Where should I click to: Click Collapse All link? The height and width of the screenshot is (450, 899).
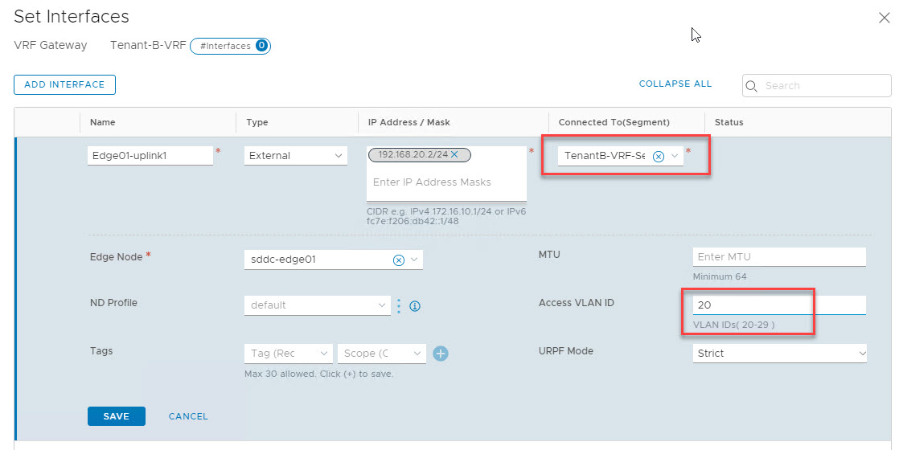675,84
